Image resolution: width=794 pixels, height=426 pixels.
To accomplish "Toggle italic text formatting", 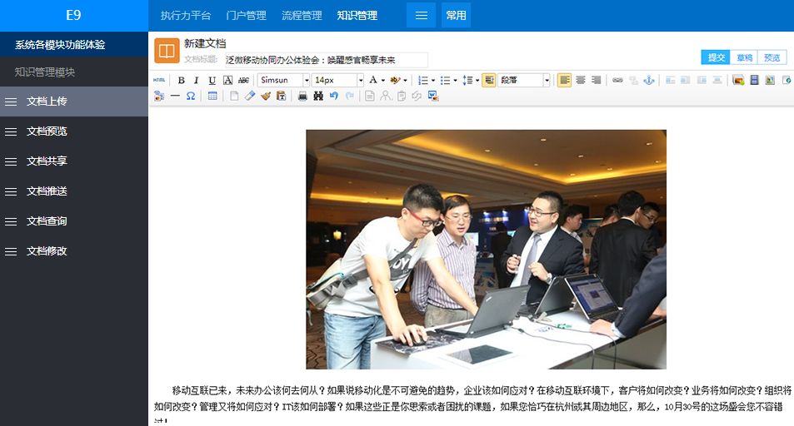I will (196, 81).
